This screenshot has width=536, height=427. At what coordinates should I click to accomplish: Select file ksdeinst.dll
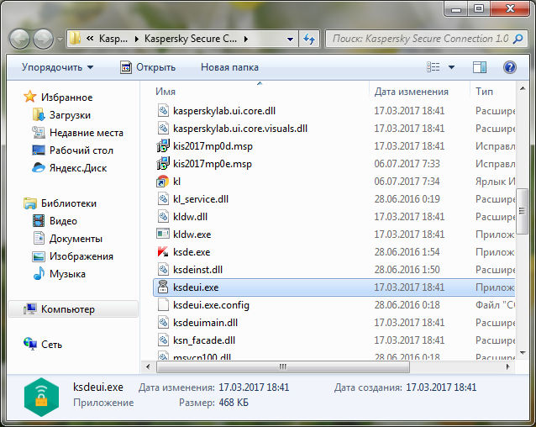pos(197,270)
